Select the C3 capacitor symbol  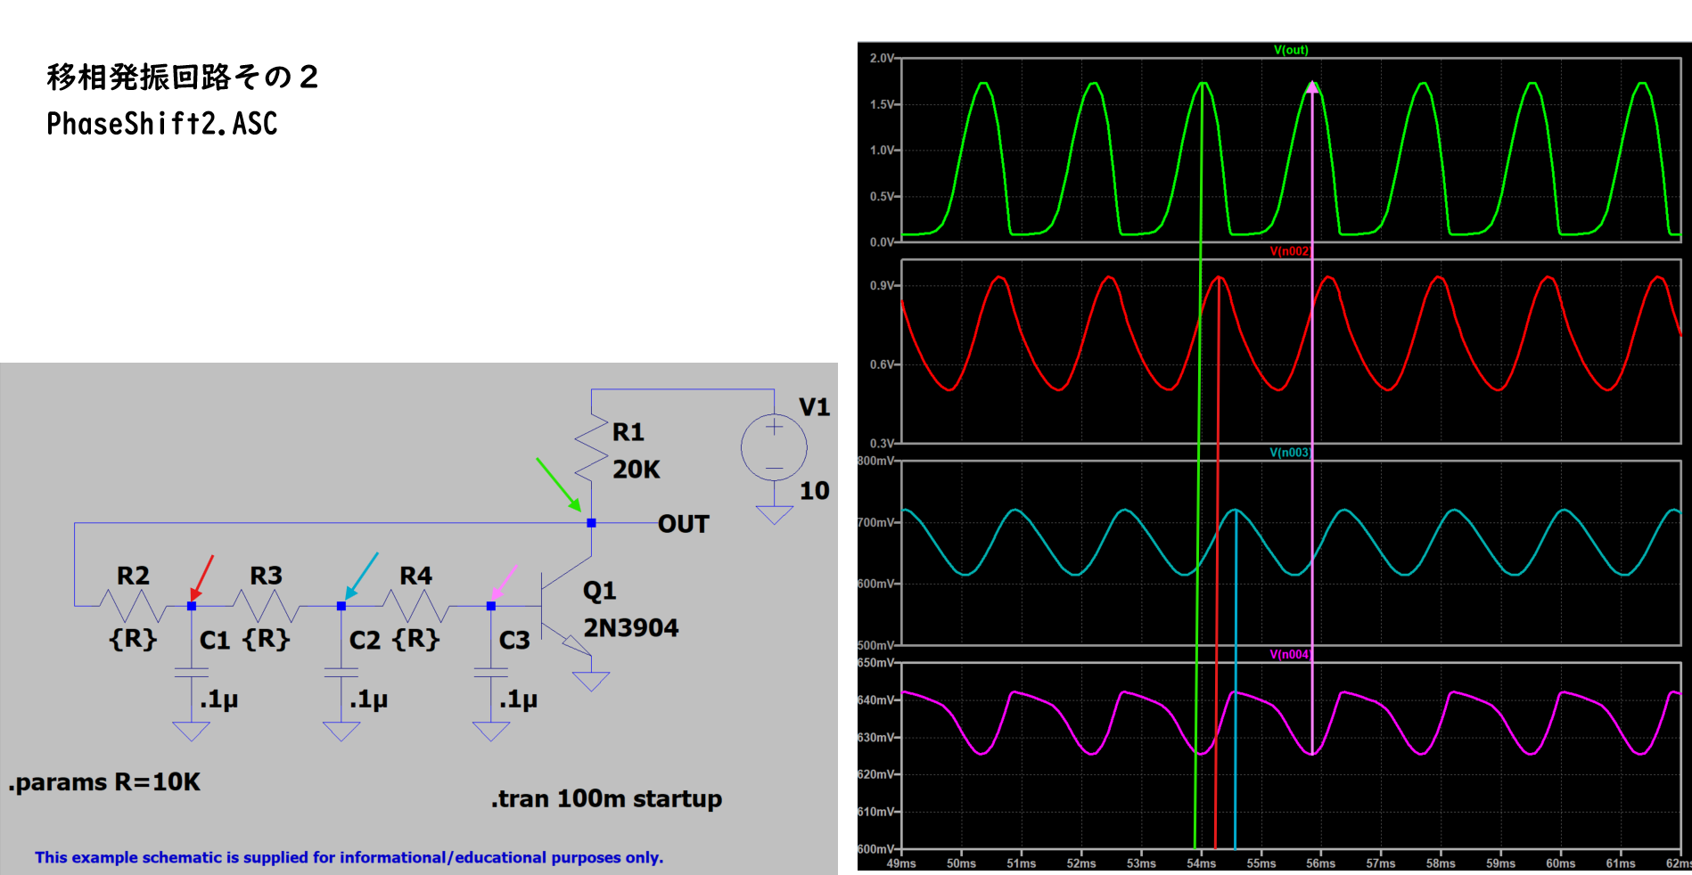491,671
